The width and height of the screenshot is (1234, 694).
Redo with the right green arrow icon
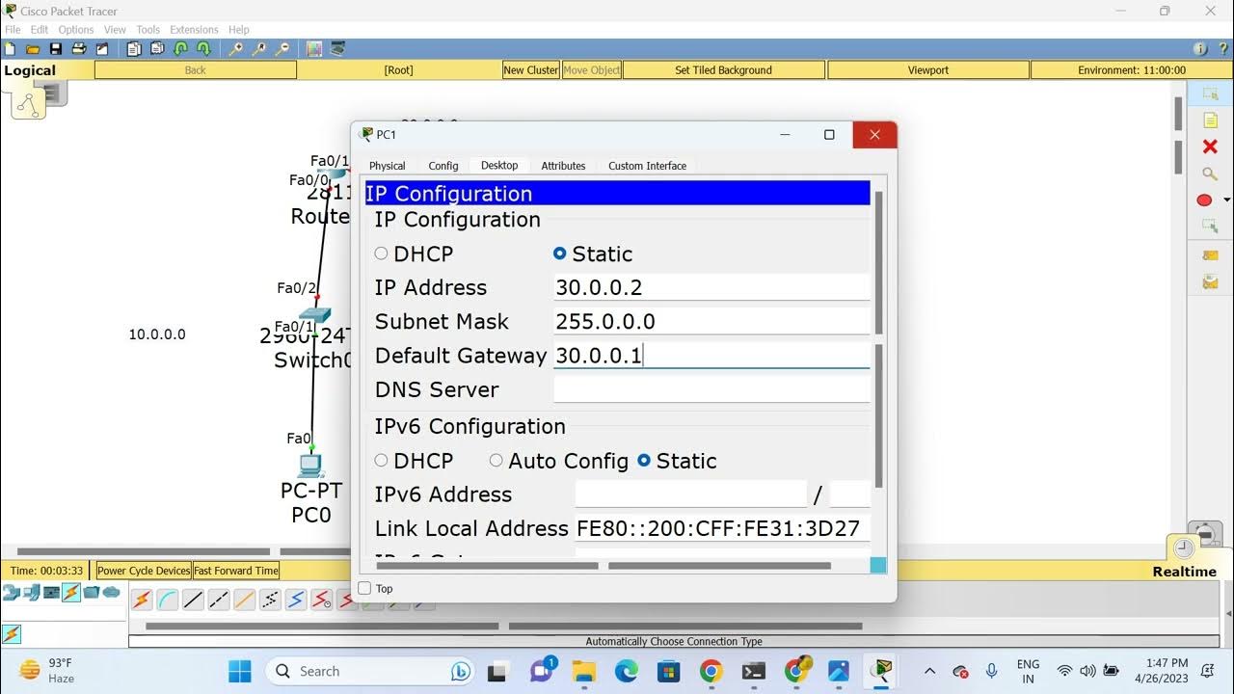pos(203,48)
